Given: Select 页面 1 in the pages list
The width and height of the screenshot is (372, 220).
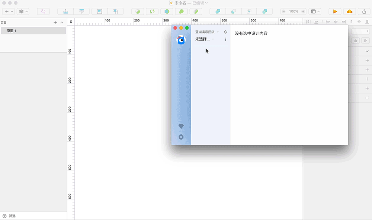Looking at the screenshot, I should (x=33, y=31).
